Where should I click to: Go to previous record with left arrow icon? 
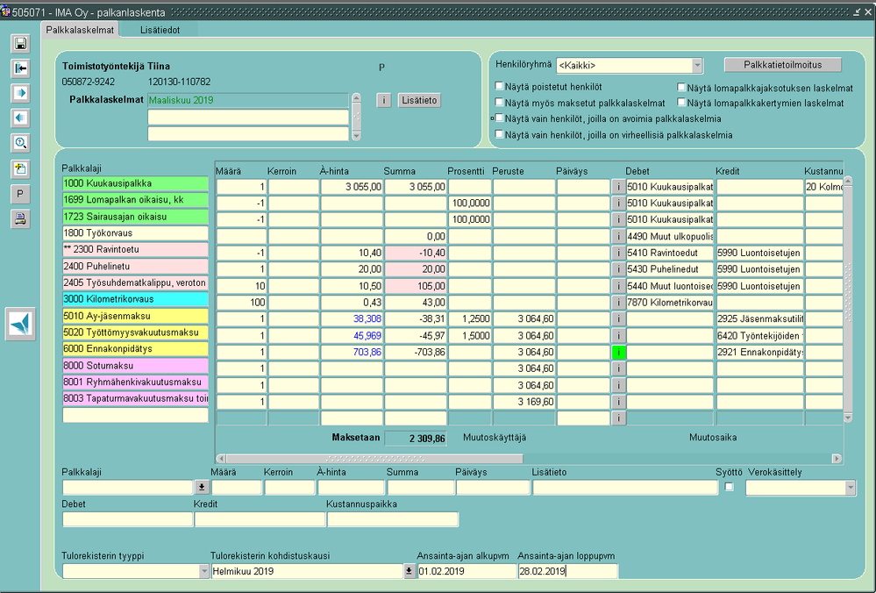(21, 118)
